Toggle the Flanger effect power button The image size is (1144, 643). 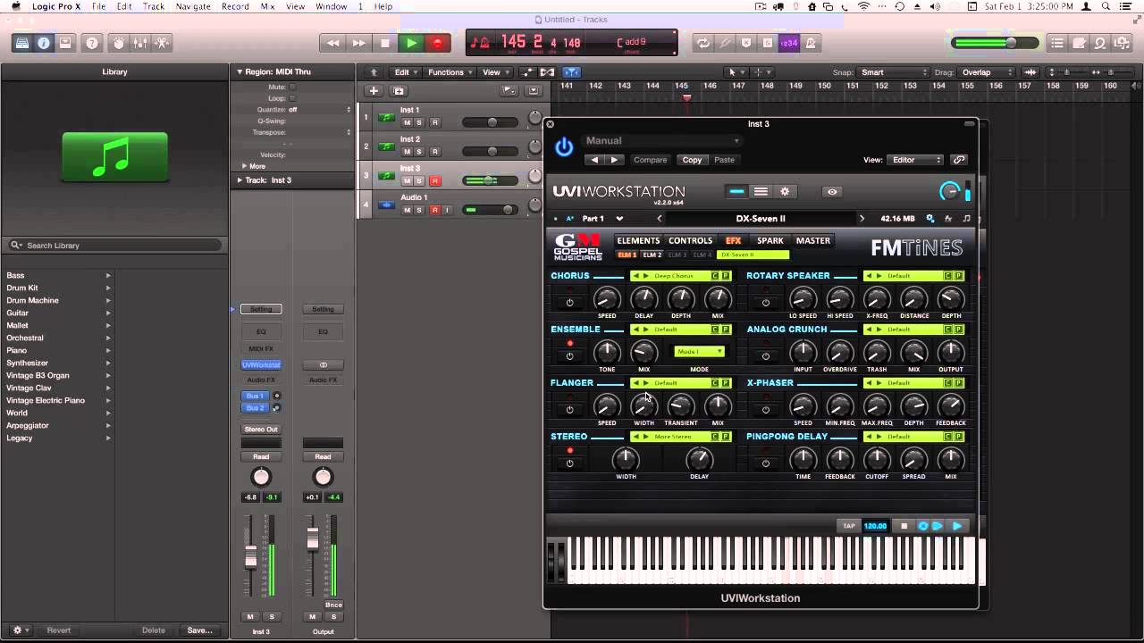[569, 410]
